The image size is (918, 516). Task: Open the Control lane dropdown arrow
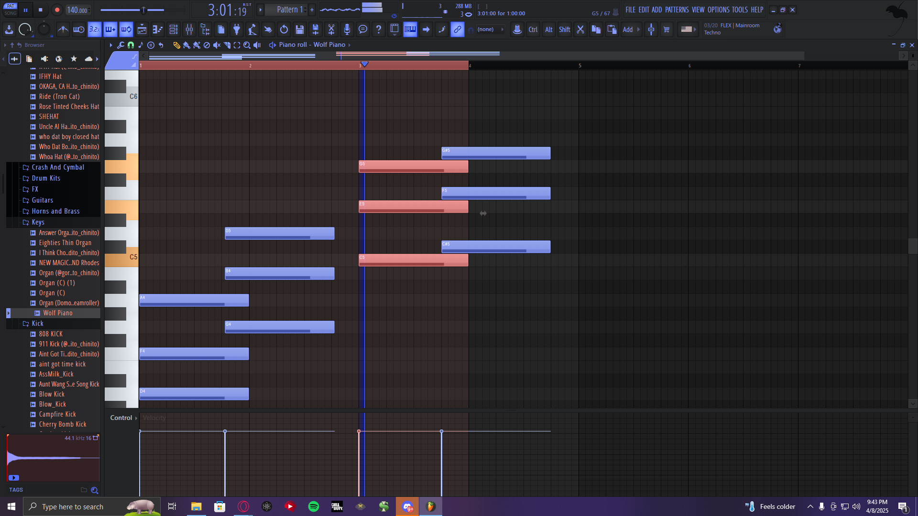pos(136,418)
